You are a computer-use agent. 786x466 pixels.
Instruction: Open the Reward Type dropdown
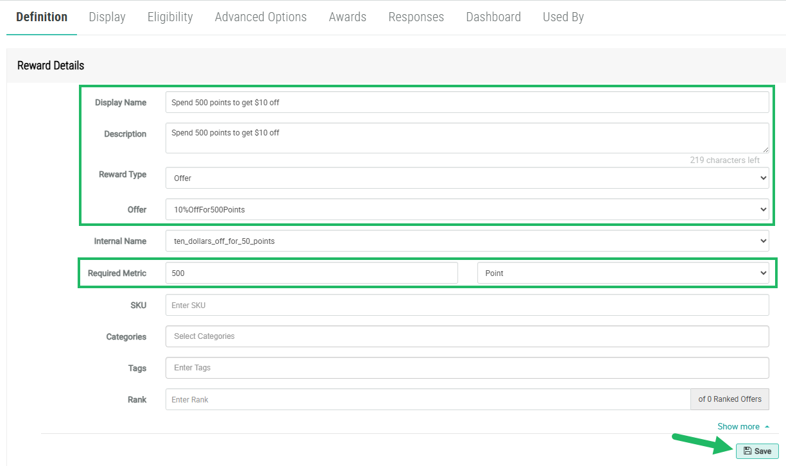tap(466, 178)
